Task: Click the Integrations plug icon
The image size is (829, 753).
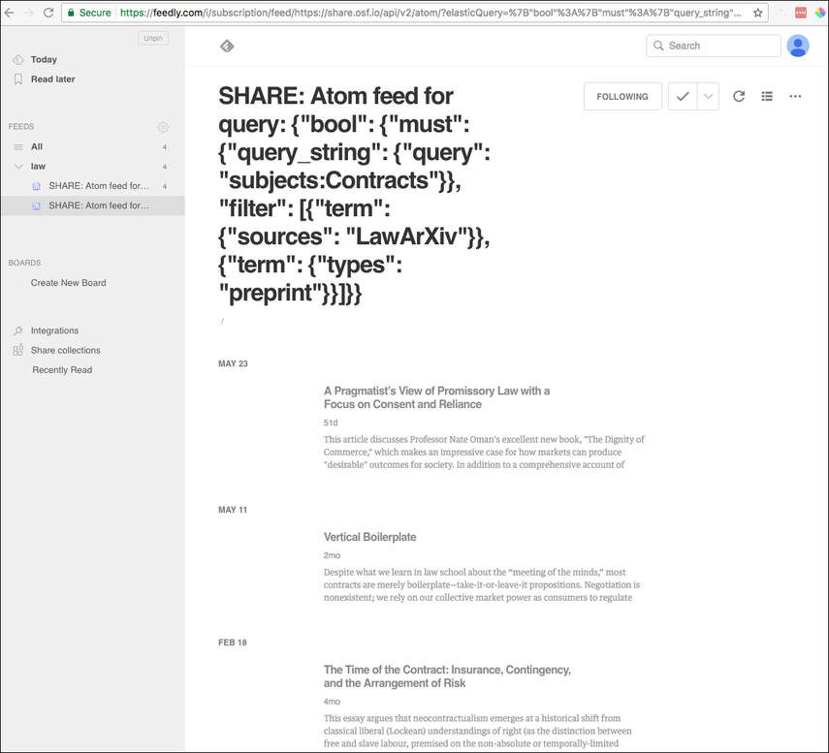Action: [18, 330]
